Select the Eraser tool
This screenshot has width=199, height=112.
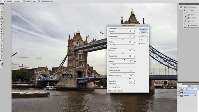[2, 31]
